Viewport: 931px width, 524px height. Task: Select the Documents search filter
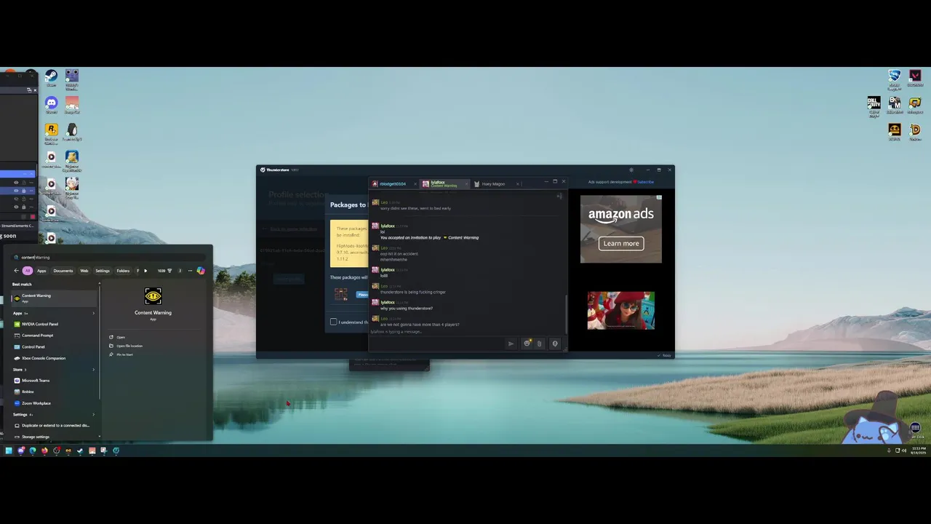point(63,271)
